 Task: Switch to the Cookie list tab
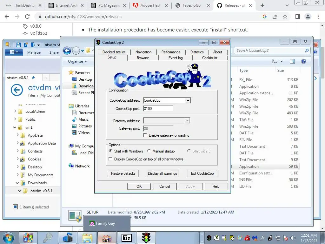210,58
